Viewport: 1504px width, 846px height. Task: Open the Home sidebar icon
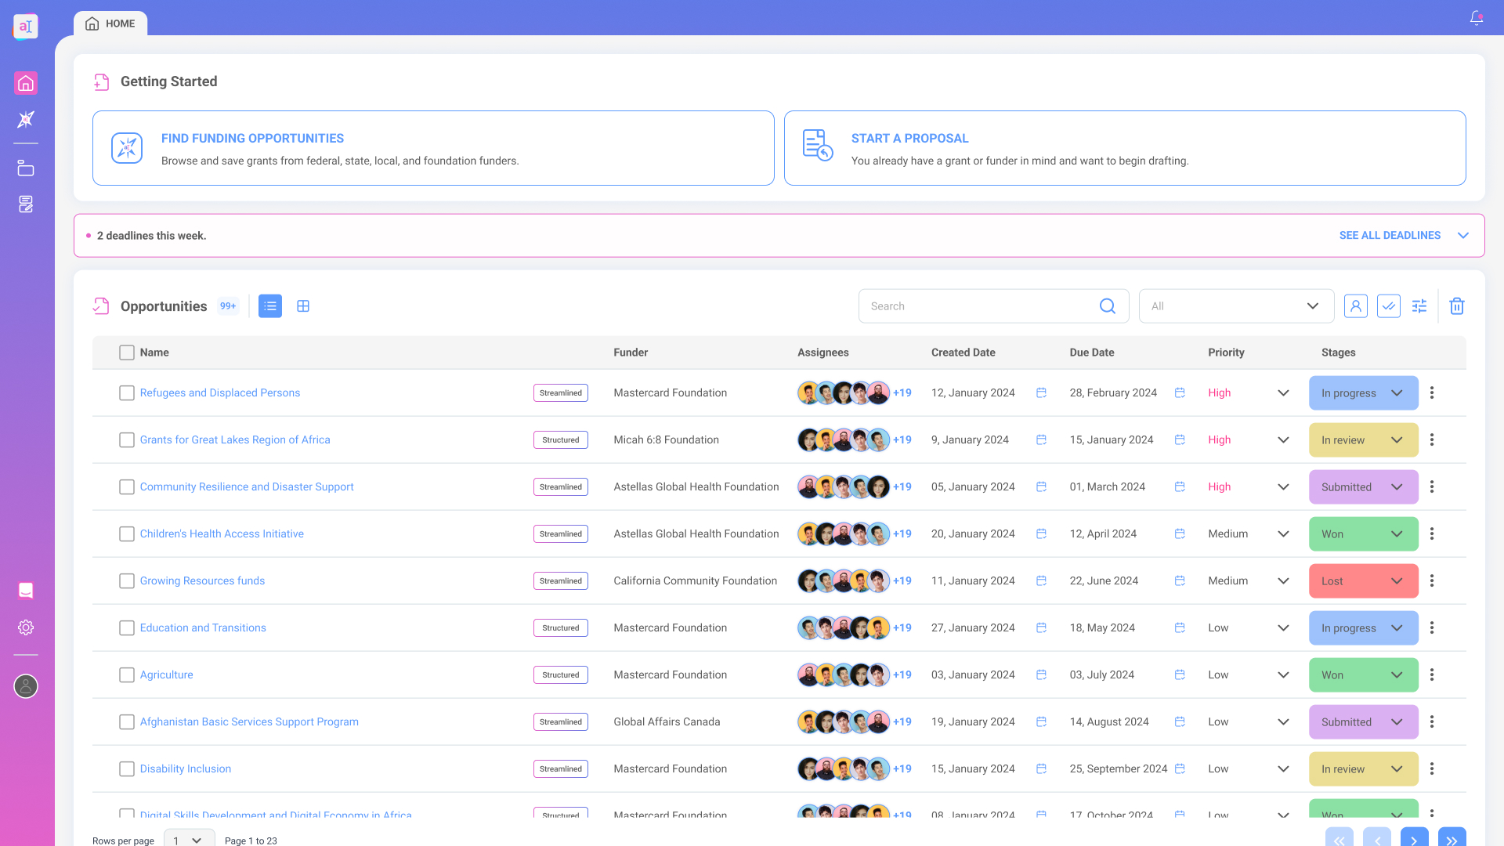[26, 83]
